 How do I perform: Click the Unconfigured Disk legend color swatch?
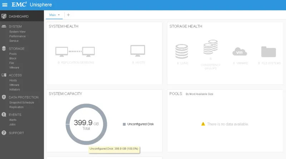click(124, 124)
